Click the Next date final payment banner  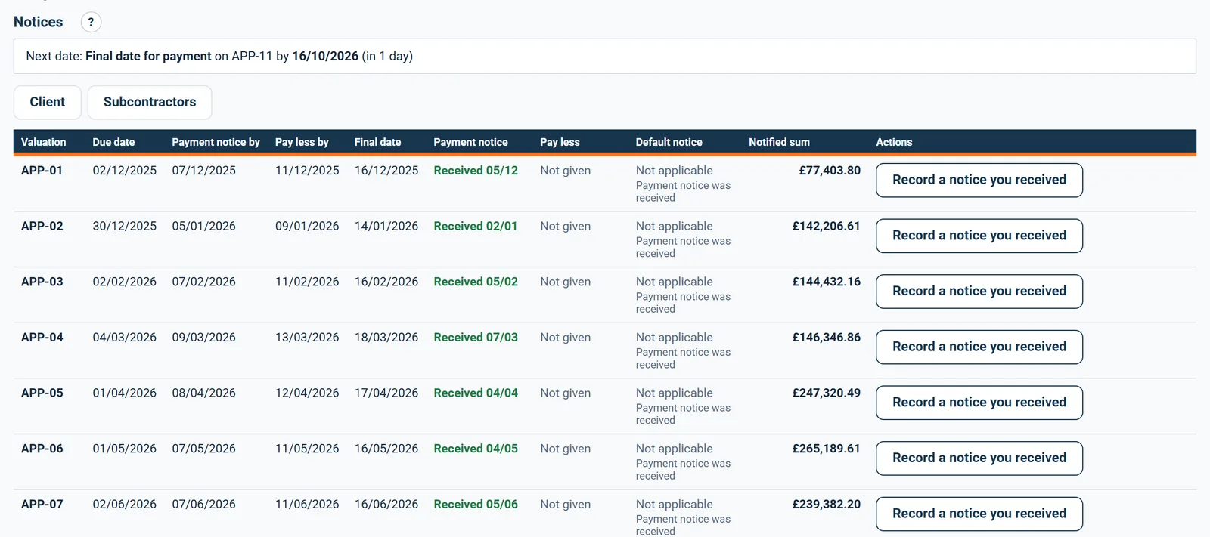605,56
